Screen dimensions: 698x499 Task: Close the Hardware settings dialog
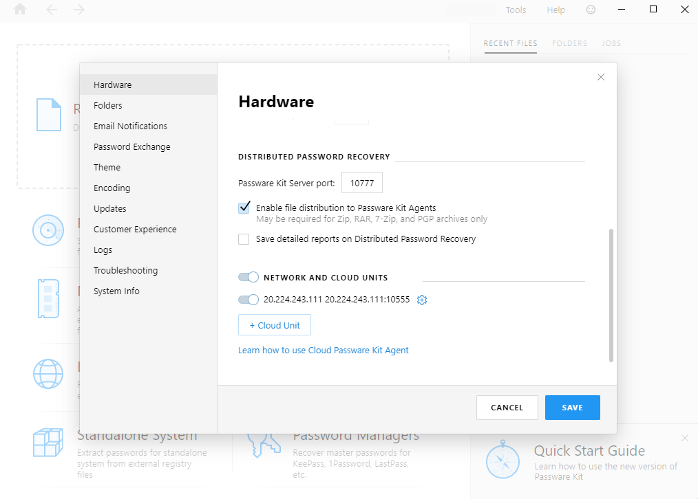[600, 77]
